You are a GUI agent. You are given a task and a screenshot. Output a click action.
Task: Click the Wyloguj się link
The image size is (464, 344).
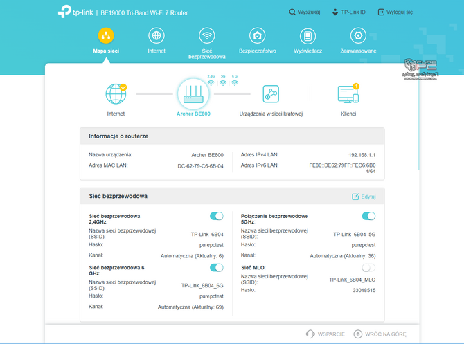400,12
